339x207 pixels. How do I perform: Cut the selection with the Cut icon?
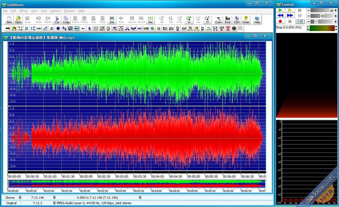57,19
